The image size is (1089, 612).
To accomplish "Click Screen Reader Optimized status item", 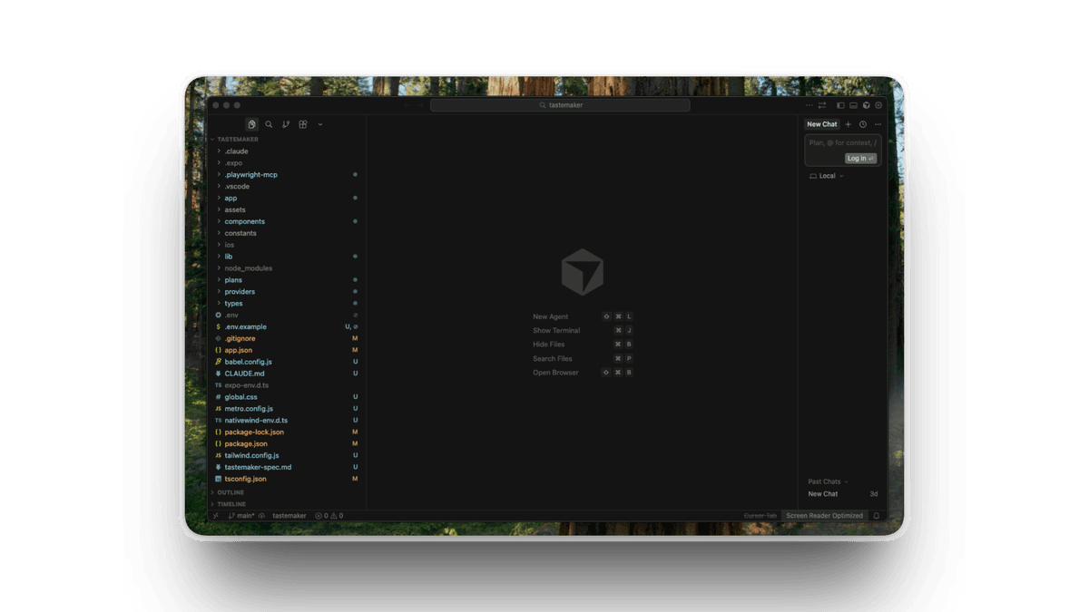I will click(825, 516).
